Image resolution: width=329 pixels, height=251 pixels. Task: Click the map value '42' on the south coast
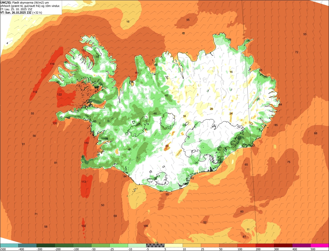click(x=192, y=178)
